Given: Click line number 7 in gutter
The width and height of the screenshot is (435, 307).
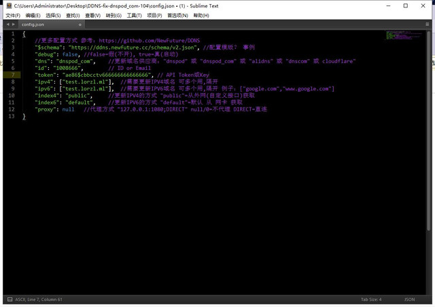Looking at the screenshot, I should (13, 75).
